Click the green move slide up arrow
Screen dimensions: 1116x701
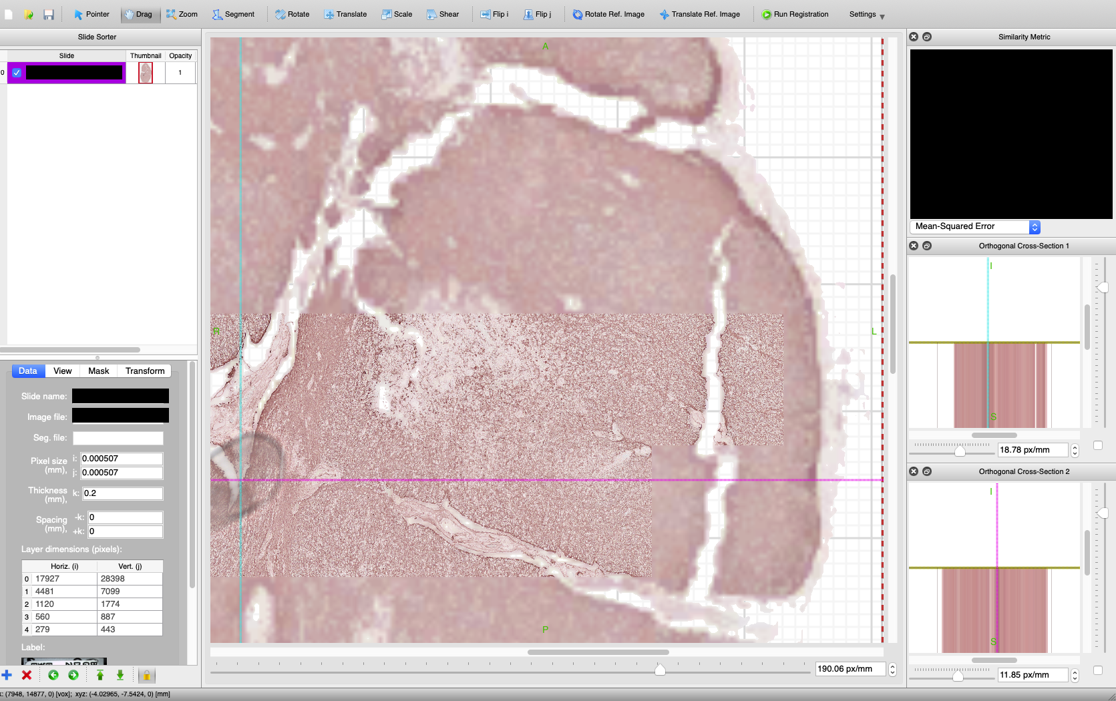point(100,675)
